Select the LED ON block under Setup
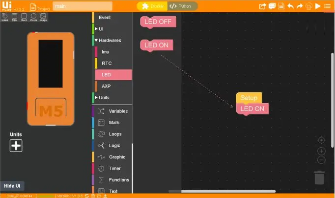Viewport: 335px width, 198px height. 252,109
